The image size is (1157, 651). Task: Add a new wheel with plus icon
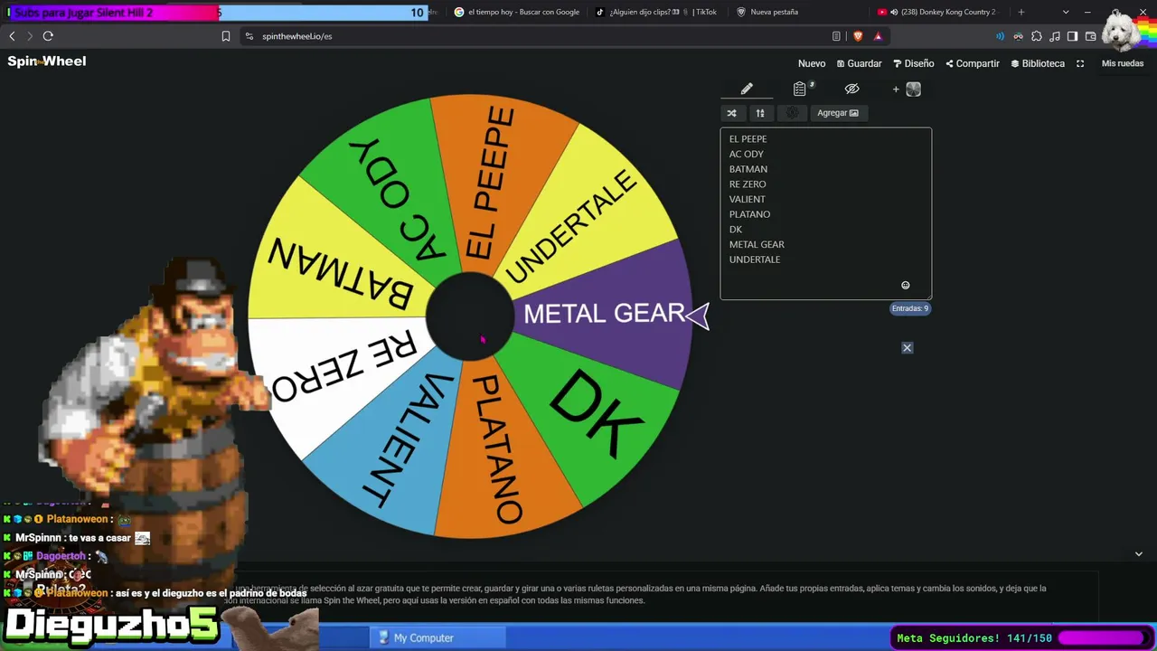(896, 89)
